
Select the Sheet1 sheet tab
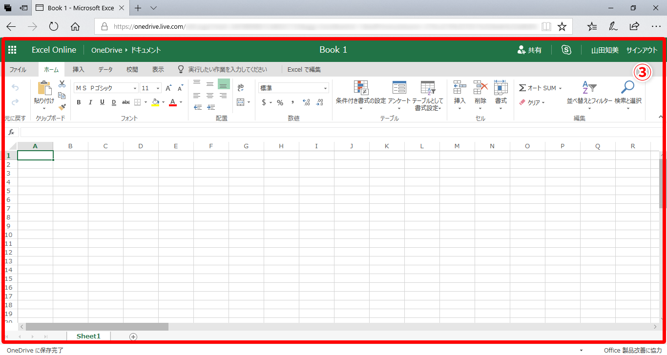pyautogui.click(x=88, y=336)
